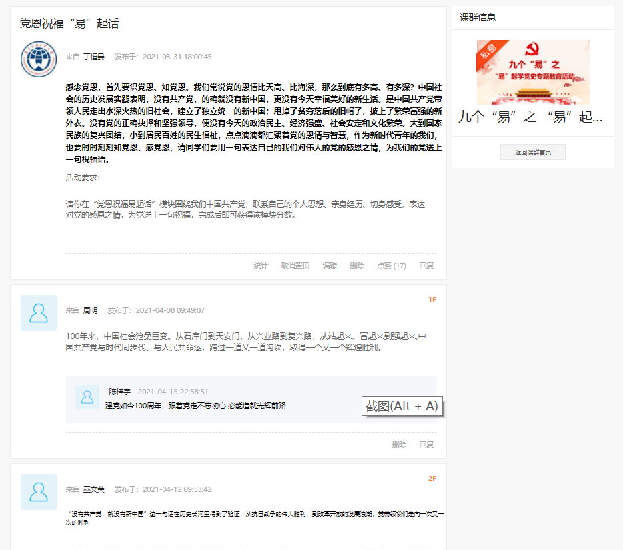Click 丁恒昊's university logo avatar
The height and width of the screenshot is (550, 623).
tap(39, 59)
